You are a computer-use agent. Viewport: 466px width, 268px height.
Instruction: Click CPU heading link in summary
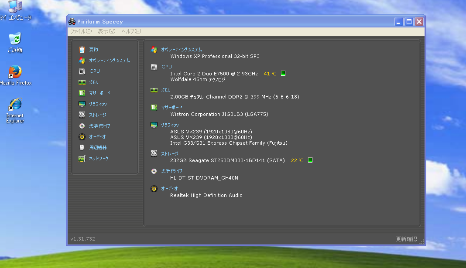tap(167, 67)
